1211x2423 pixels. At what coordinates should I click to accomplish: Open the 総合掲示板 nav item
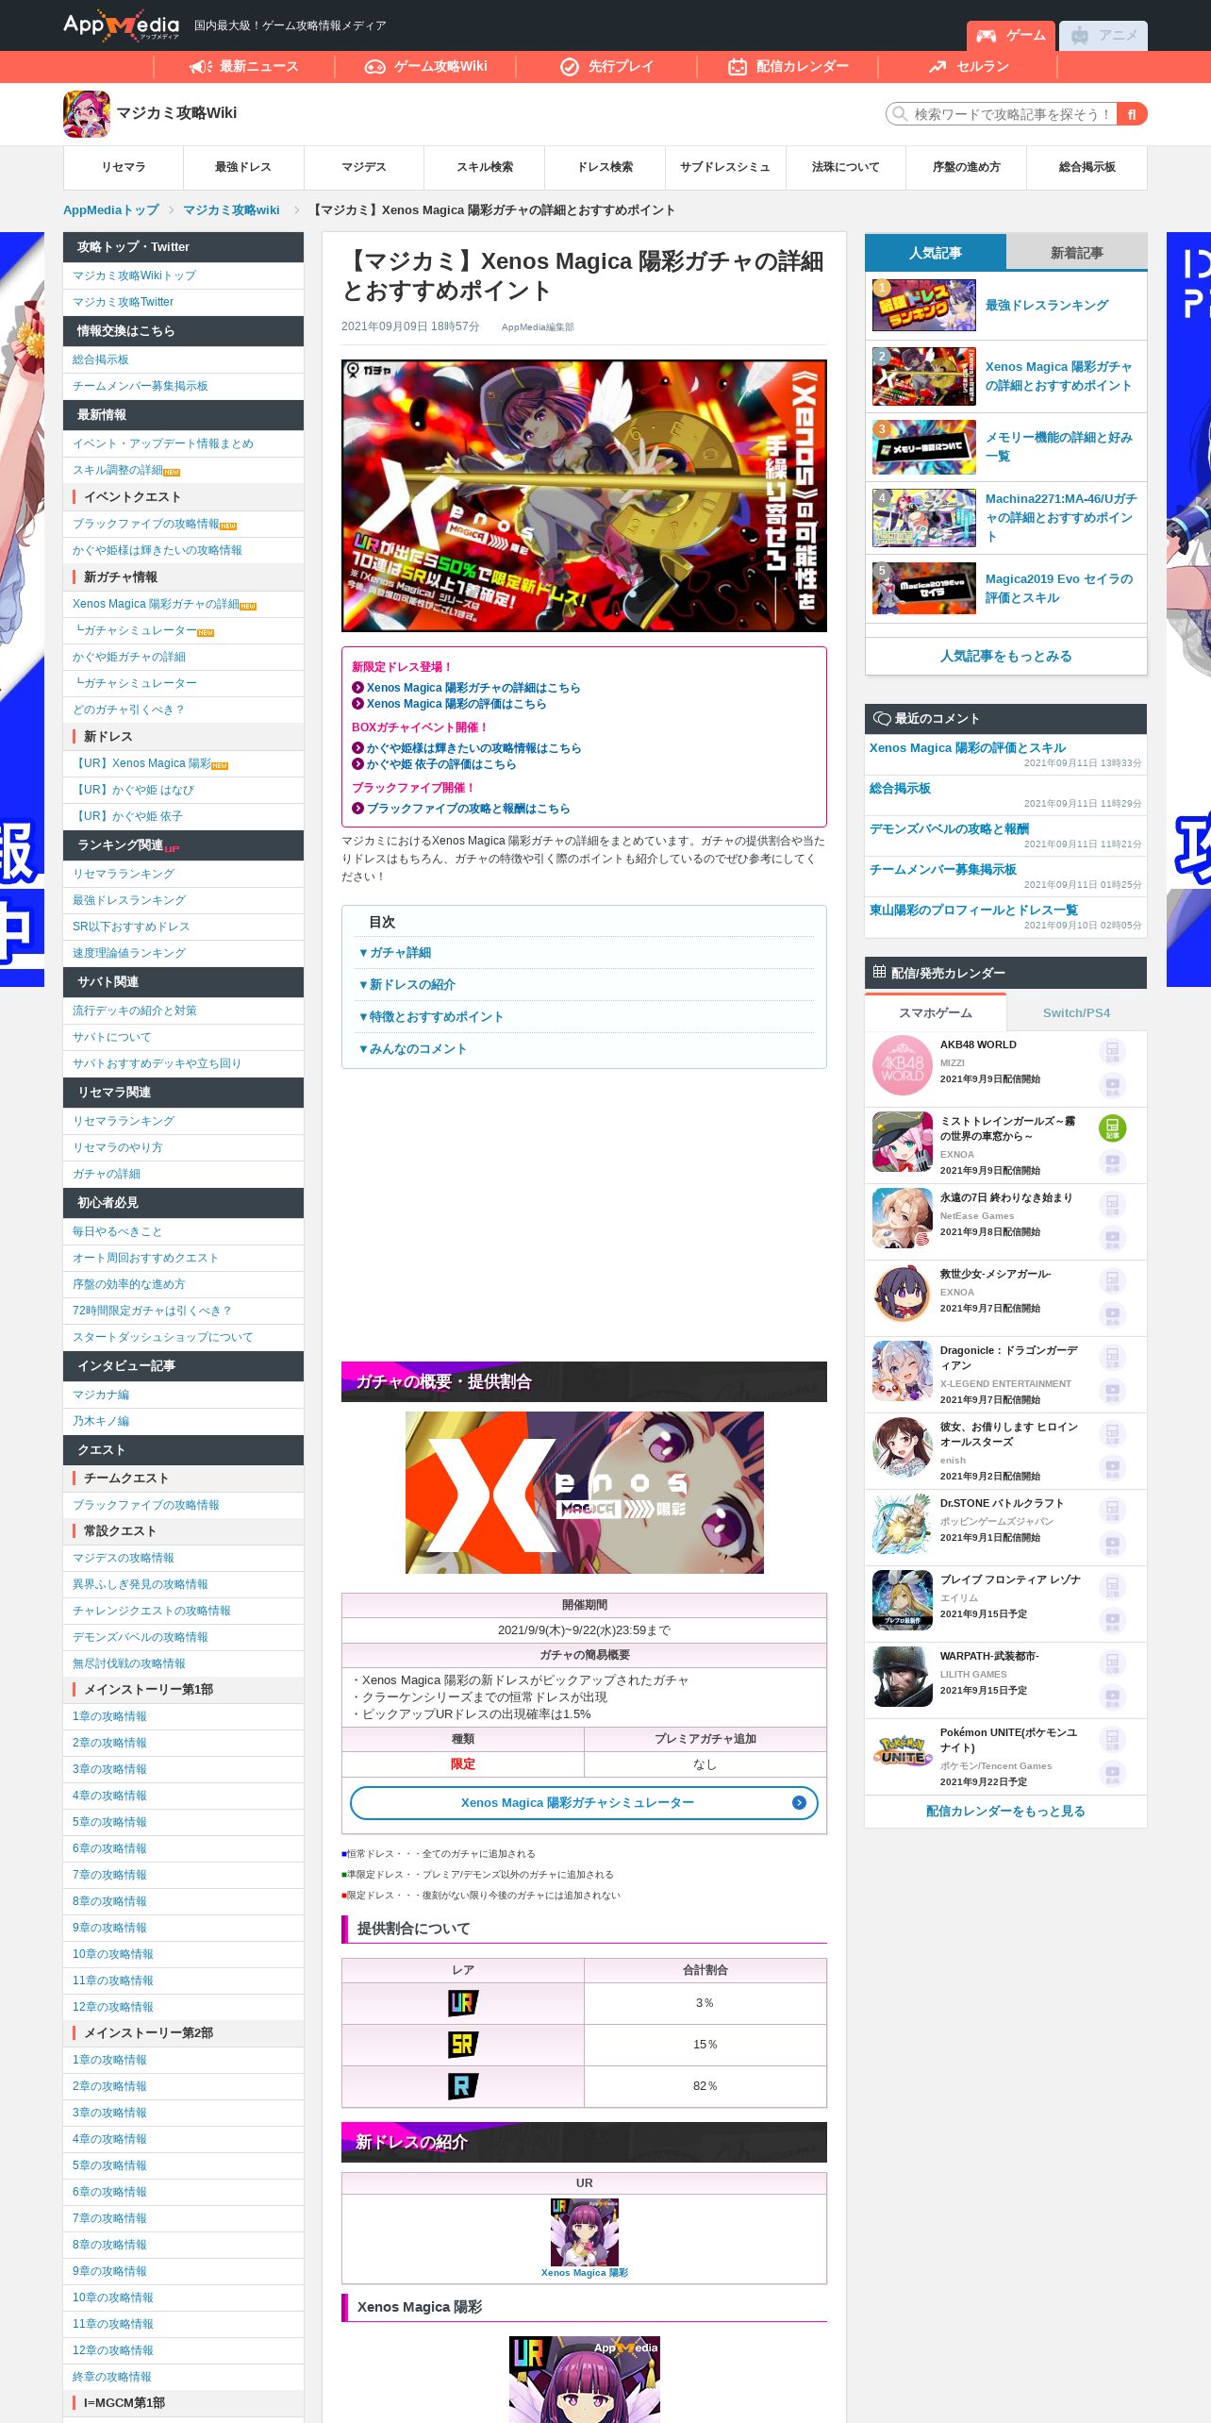pos(1087,167)
